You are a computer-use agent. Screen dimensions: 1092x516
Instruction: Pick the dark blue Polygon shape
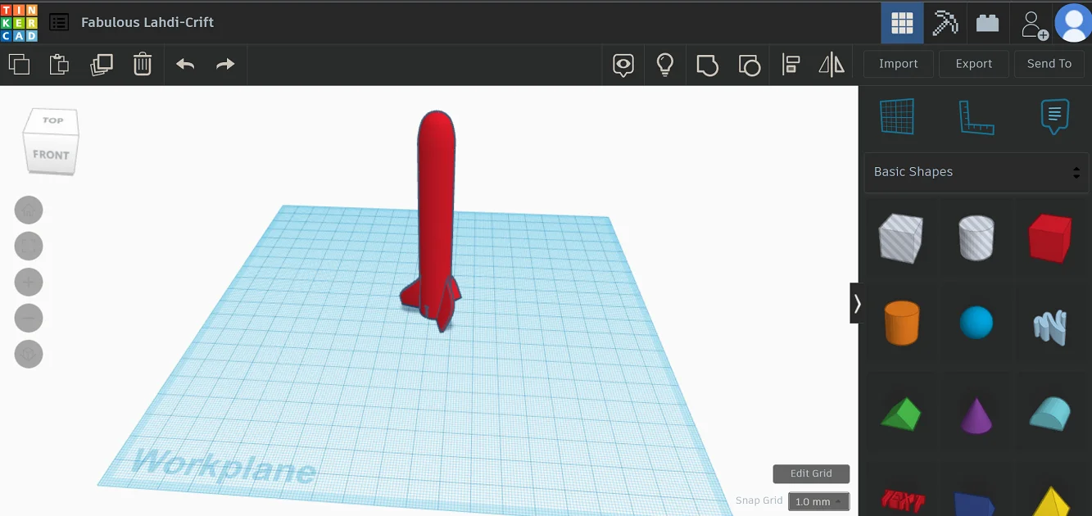point(975,504)
